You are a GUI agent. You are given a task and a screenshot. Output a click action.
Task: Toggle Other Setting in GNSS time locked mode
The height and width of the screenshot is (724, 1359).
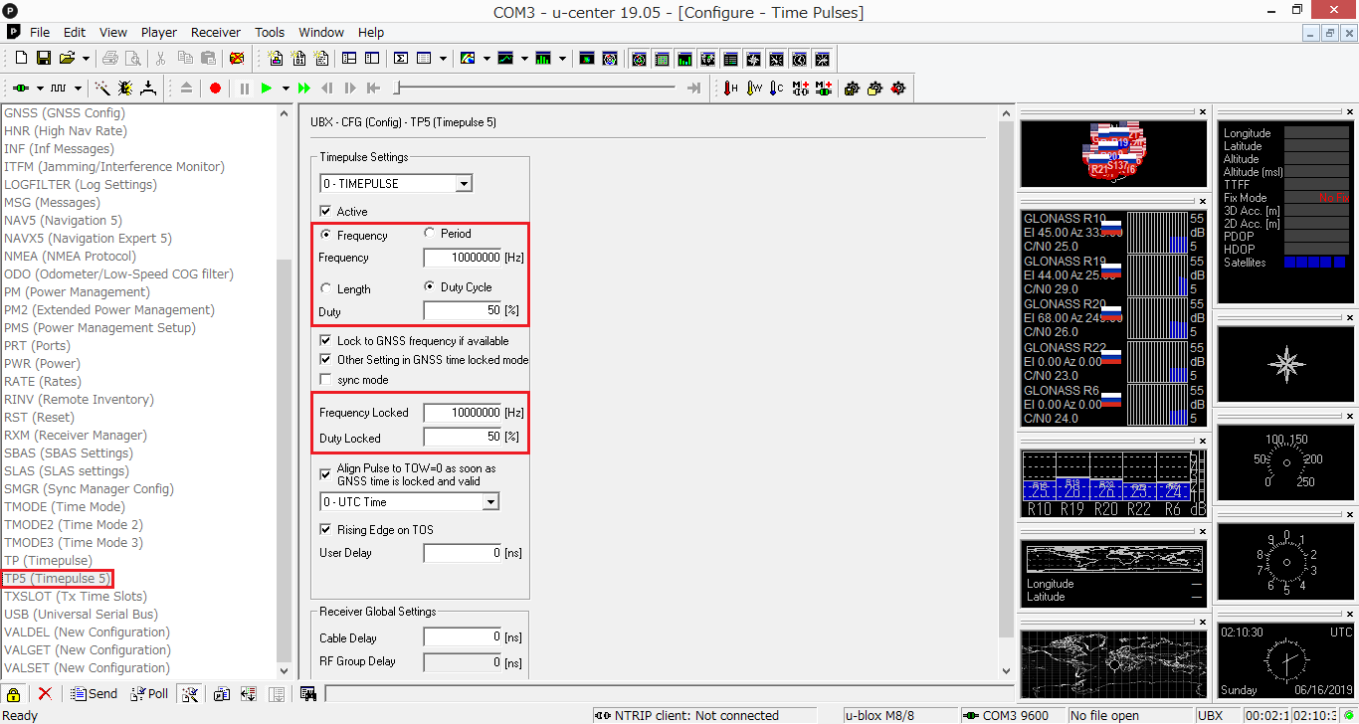(x=325, y=360)
